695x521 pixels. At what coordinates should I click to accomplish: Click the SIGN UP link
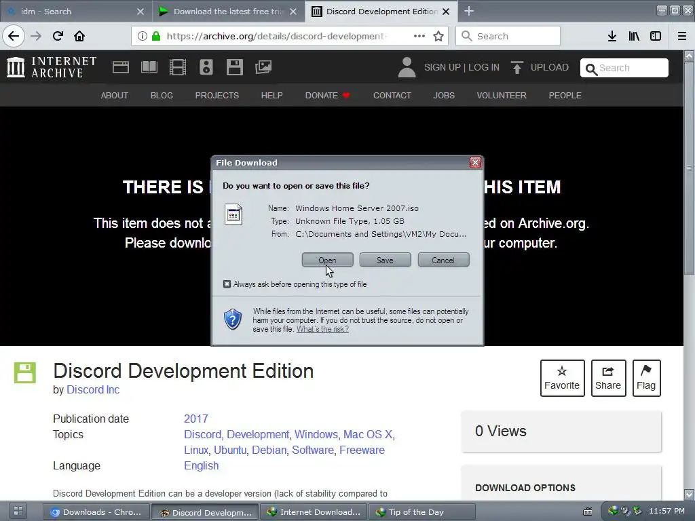(x=443, y=67)
